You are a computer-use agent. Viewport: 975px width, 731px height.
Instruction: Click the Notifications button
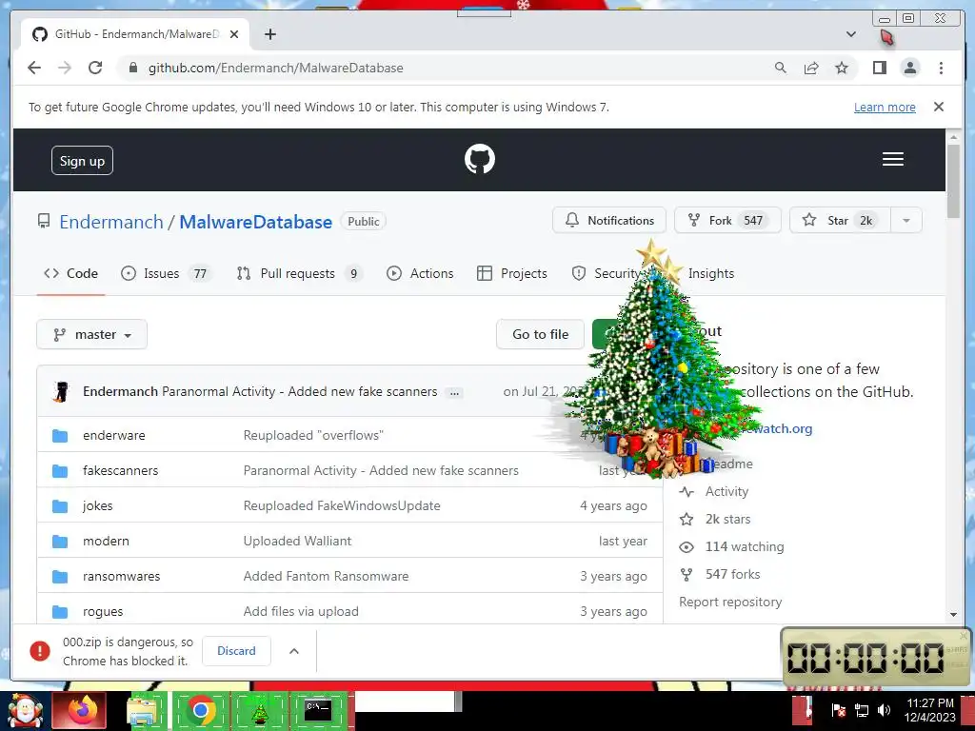click(x=608, y=220)
